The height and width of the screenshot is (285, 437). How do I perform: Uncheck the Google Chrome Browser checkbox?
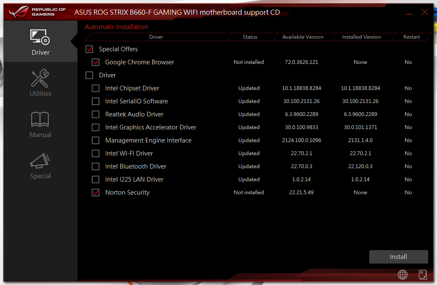[x=96, y=62]
